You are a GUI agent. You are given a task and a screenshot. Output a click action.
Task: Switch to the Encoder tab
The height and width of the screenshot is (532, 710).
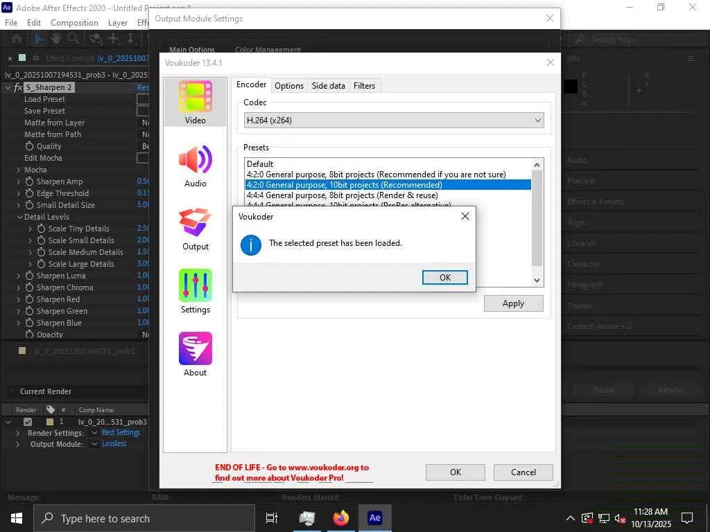251,85
